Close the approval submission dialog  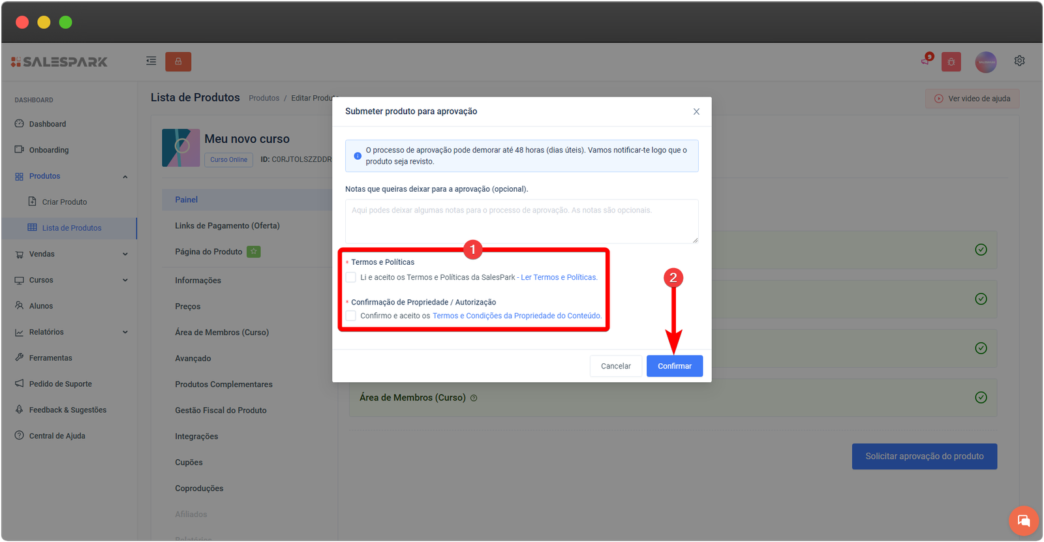tap(696, 112)
